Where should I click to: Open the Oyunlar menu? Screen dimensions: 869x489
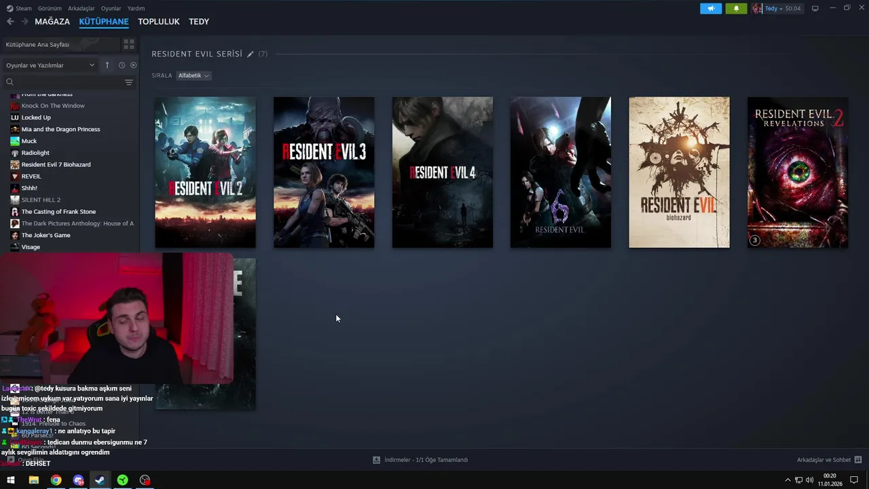(x=111, y=8)
